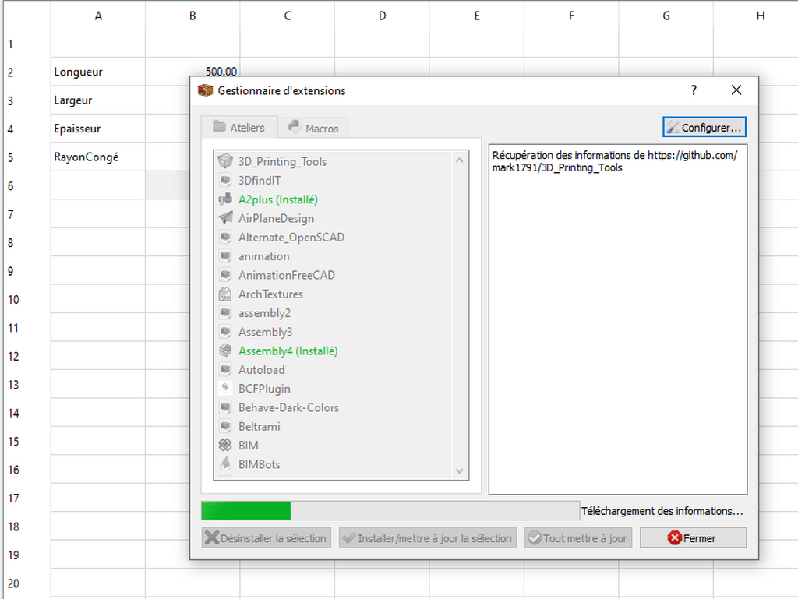Select the BIMBots entry text
Image resolution: width=798 pixels, height=599 pixels.
click(x=259, y=464)
